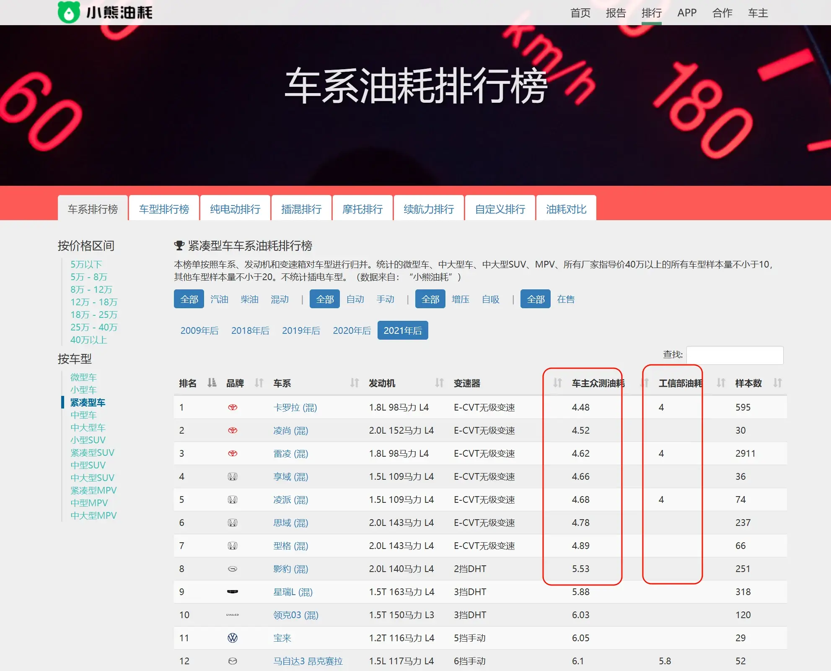Click the Mazda logo in 马自达3 row
Image resolution: width=831 pixels, height=671 pixels.
233,661
